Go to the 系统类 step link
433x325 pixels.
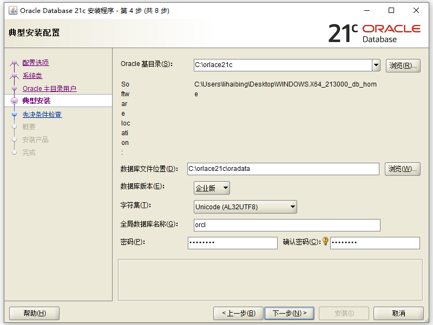[x=32, y=76]
